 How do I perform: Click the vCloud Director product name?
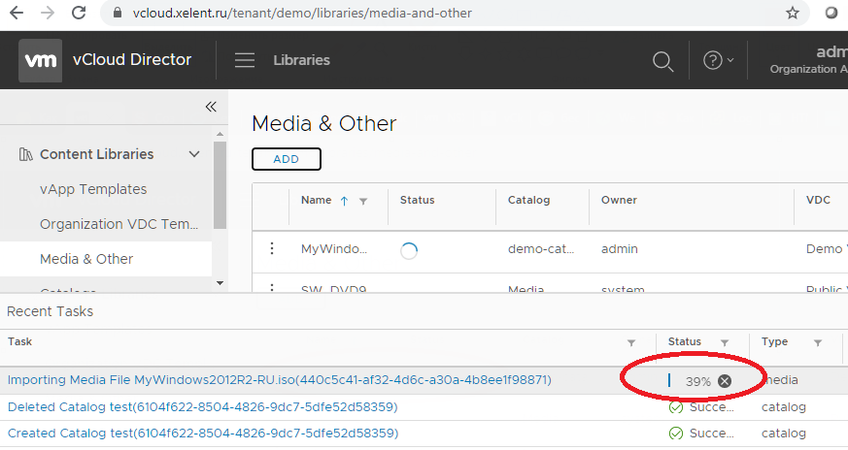pos(132,59)
